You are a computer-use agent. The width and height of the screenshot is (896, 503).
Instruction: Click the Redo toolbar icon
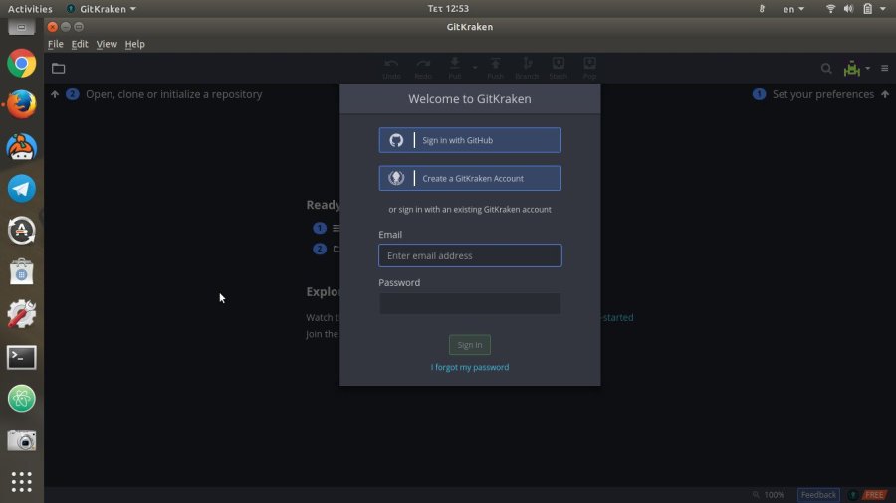pos(423,68)
